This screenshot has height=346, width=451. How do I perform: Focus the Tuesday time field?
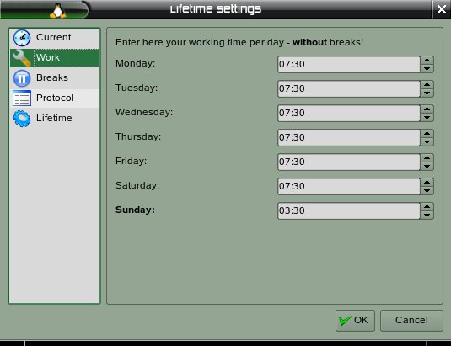tap(349, 88)
